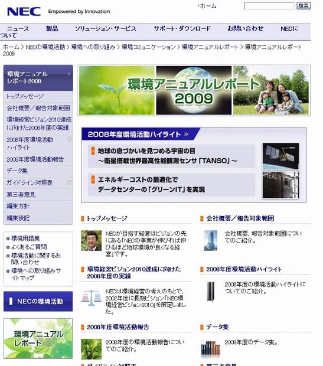323x366 pixels.
Task: Click the NEC logo
Action: pyautogui.click(x=24, y=11)
